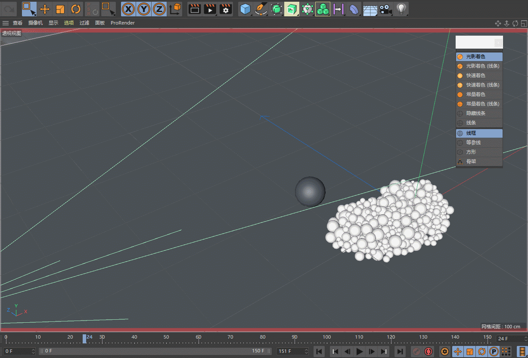This screenshot has height=358, width=528.
Task: Click the end frame 151 F field
Action: coord(292,351)
